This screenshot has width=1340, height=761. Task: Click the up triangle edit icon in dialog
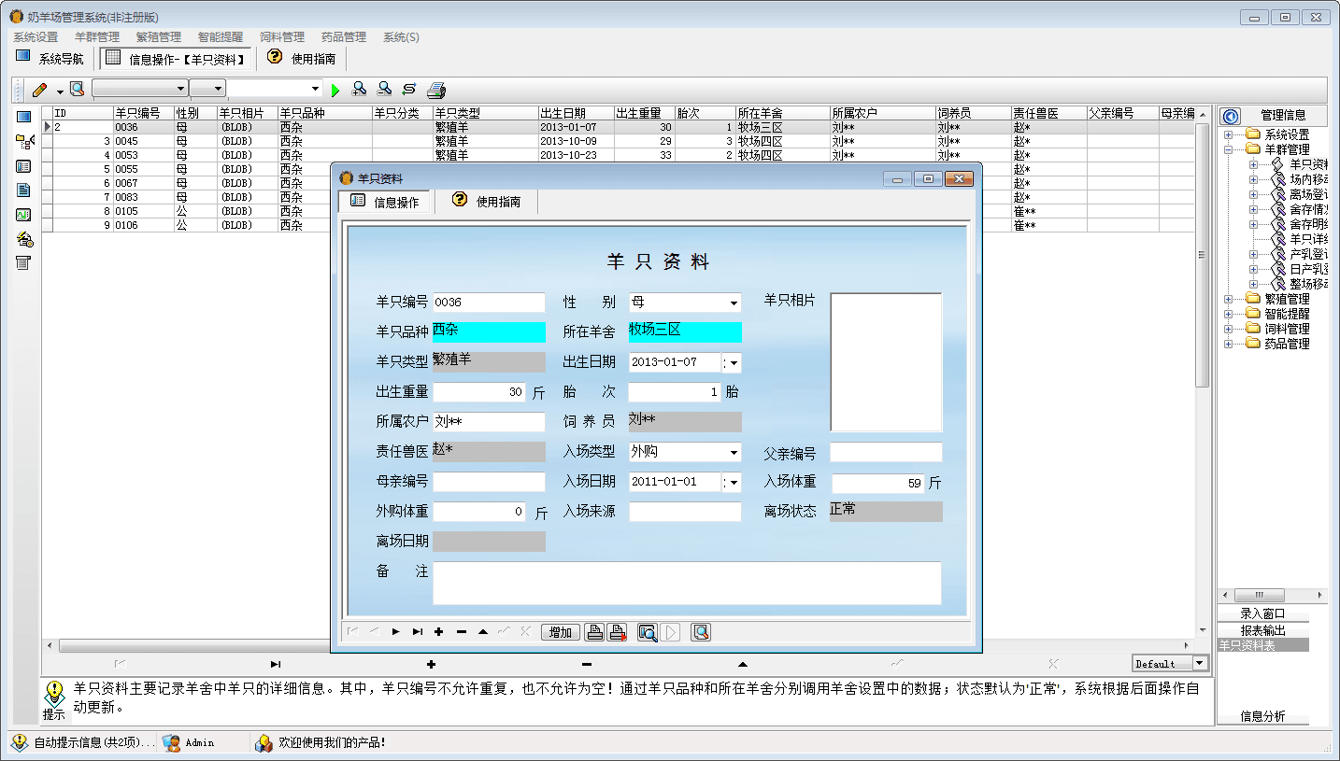[483, 632]
